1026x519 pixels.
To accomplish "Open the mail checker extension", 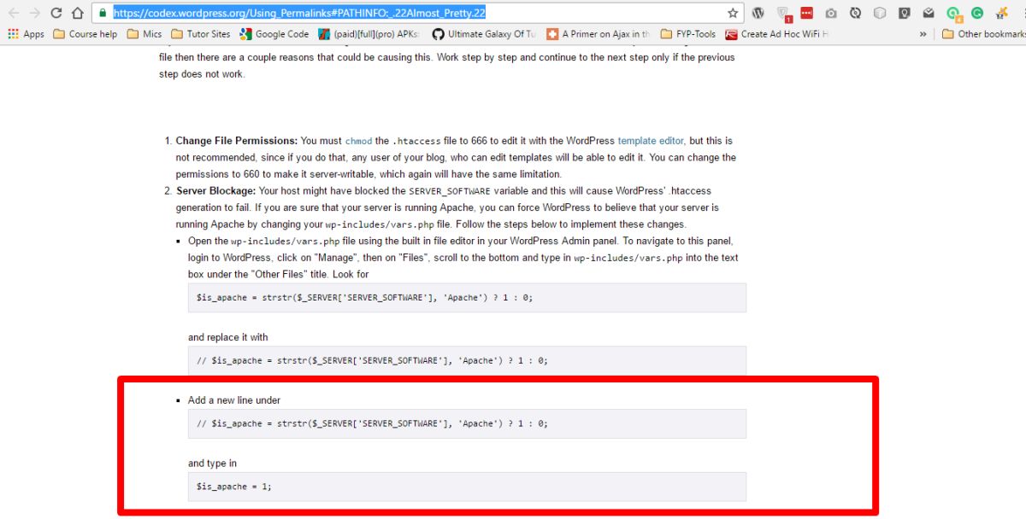I will pos(929,13).
